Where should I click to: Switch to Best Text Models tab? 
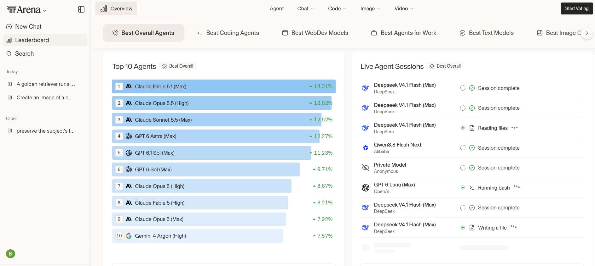(x=487, y=33)
